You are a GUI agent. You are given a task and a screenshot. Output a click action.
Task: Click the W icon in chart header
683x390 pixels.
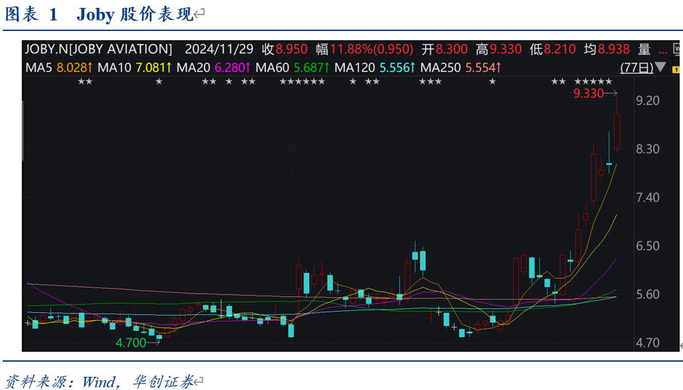pos(676,49)
